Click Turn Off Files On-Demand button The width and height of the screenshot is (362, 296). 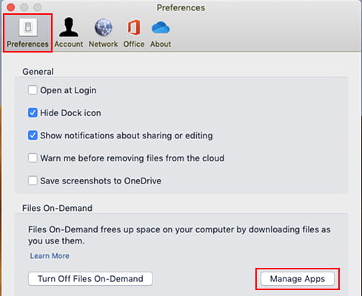point(90,279)
